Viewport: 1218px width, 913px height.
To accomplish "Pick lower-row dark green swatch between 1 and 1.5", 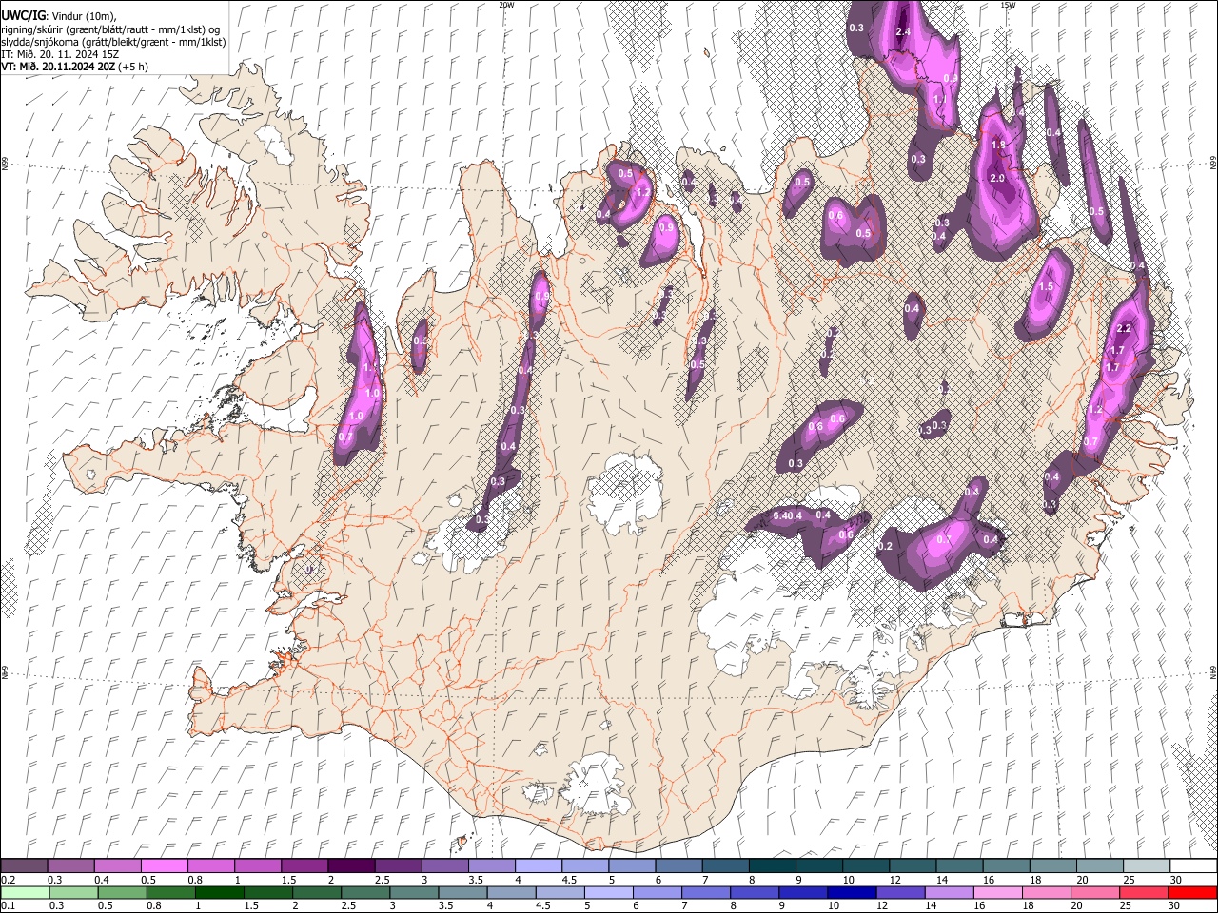I will click(219, 892).
